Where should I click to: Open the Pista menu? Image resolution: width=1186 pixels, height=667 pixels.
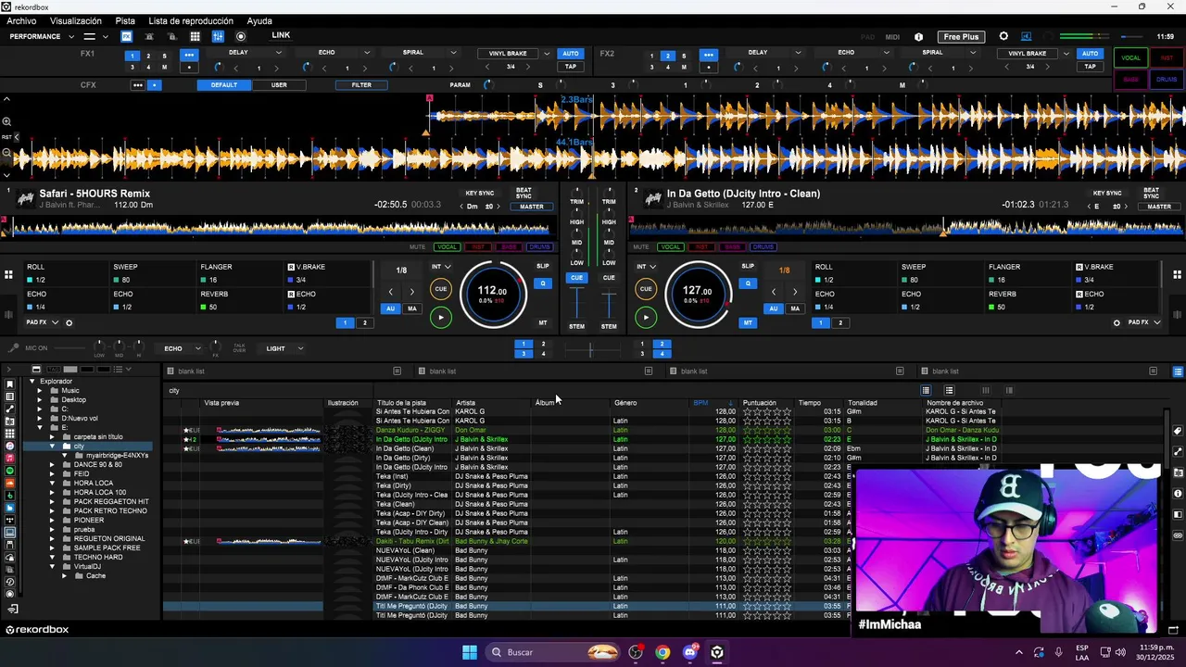[x=125, y=20]
